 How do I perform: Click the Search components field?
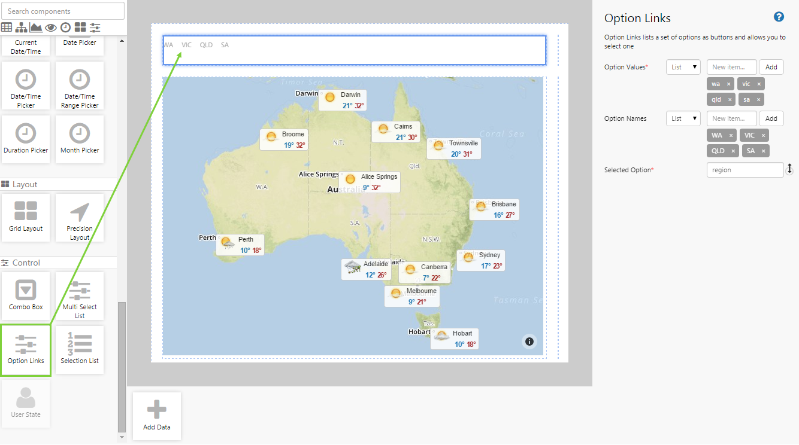(63, 11)
